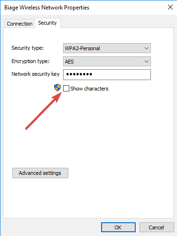Image resolution: width=177 pixels, height=236 pixels.
Task: Click the red arrow annotation graphic
Action: coord(44,111)
